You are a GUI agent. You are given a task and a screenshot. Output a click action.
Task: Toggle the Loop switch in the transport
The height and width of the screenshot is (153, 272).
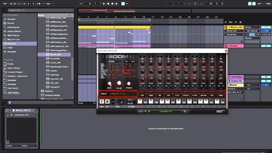pyautogui.click(x=195, y=3)
